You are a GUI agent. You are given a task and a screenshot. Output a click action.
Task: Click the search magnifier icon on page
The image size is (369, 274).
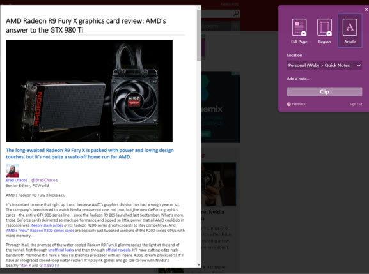pos(236,13)
